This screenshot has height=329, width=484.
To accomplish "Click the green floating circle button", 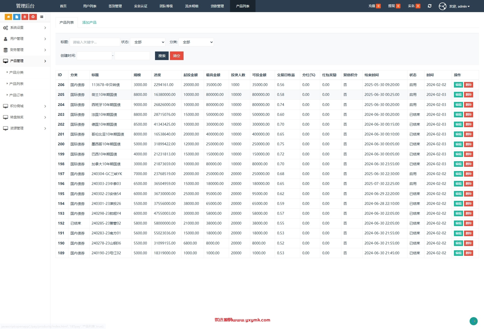I will point(474,321).
